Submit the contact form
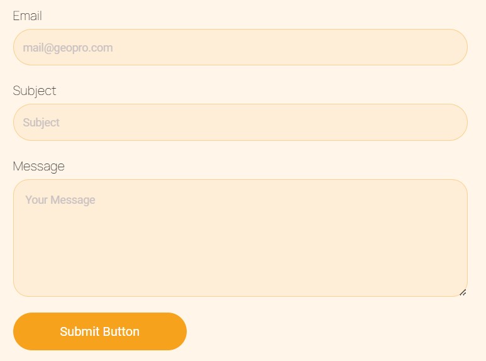Screen dimensions: 486x361 click(x=99, y=331)
